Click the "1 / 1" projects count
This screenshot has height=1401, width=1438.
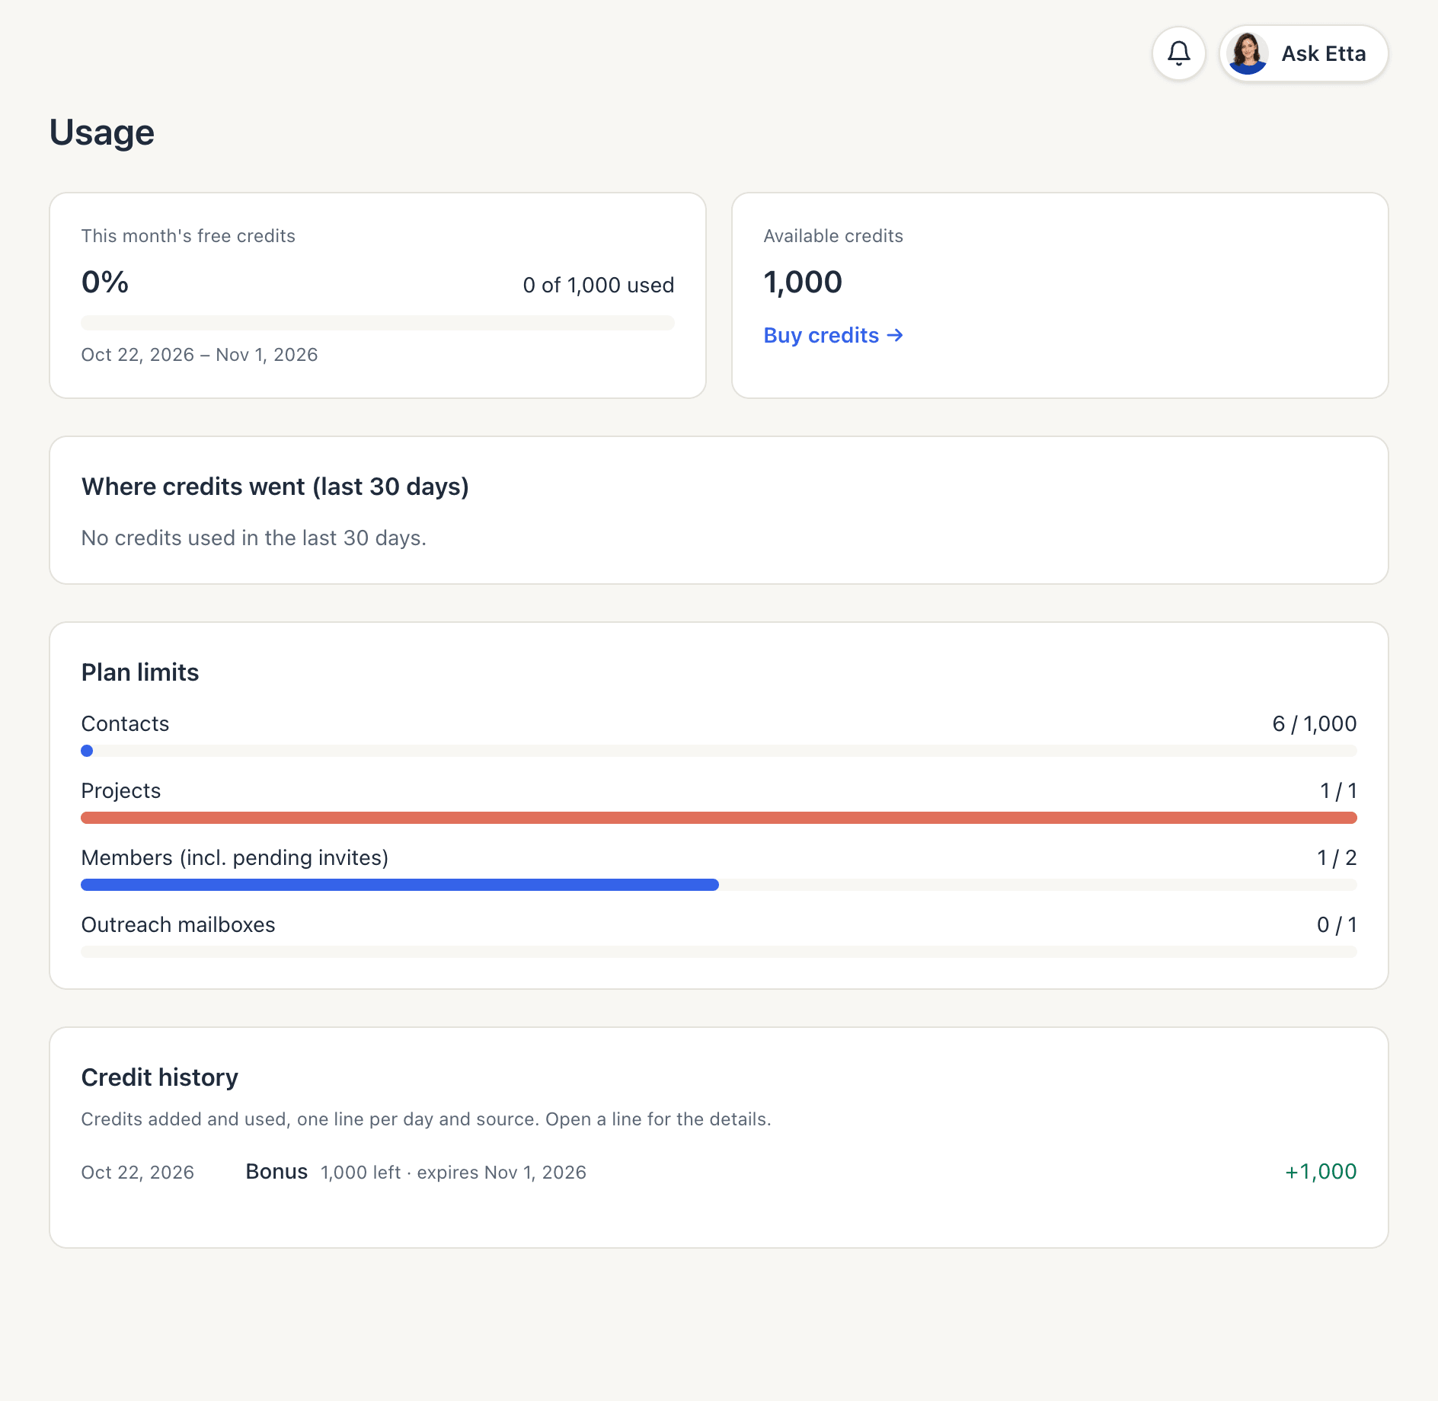[x=1338, y=790]
